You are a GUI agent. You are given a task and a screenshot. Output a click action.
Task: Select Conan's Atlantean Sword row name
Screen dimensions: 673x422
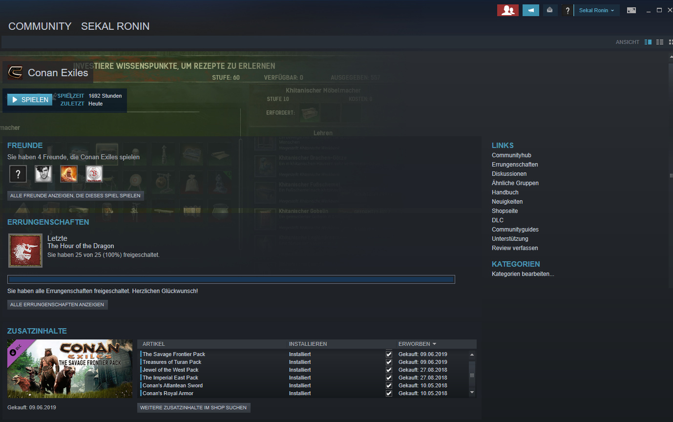click(172, 385)
